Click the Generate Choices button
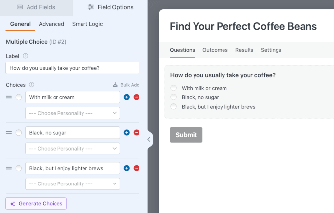 36,204
